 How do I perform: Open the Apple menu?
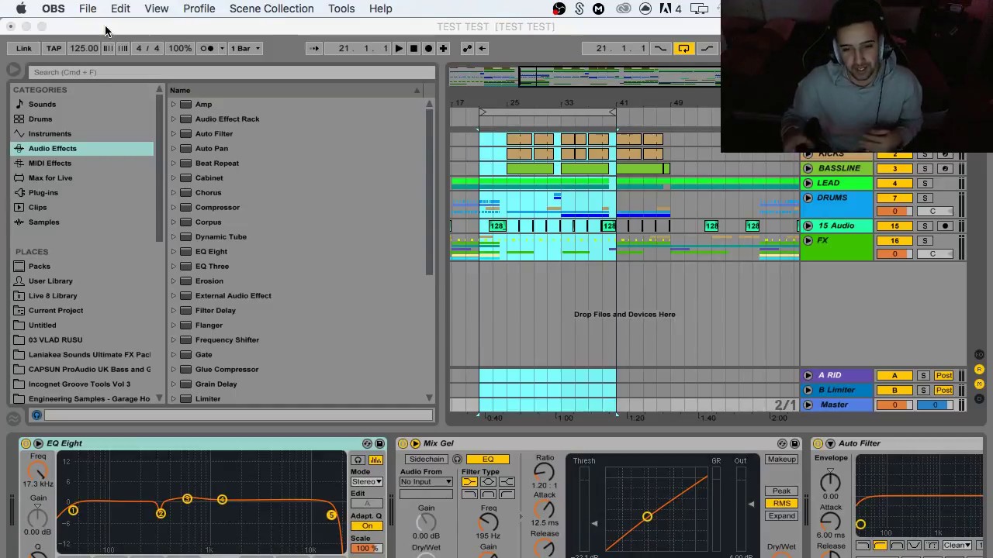click(21, 9)
